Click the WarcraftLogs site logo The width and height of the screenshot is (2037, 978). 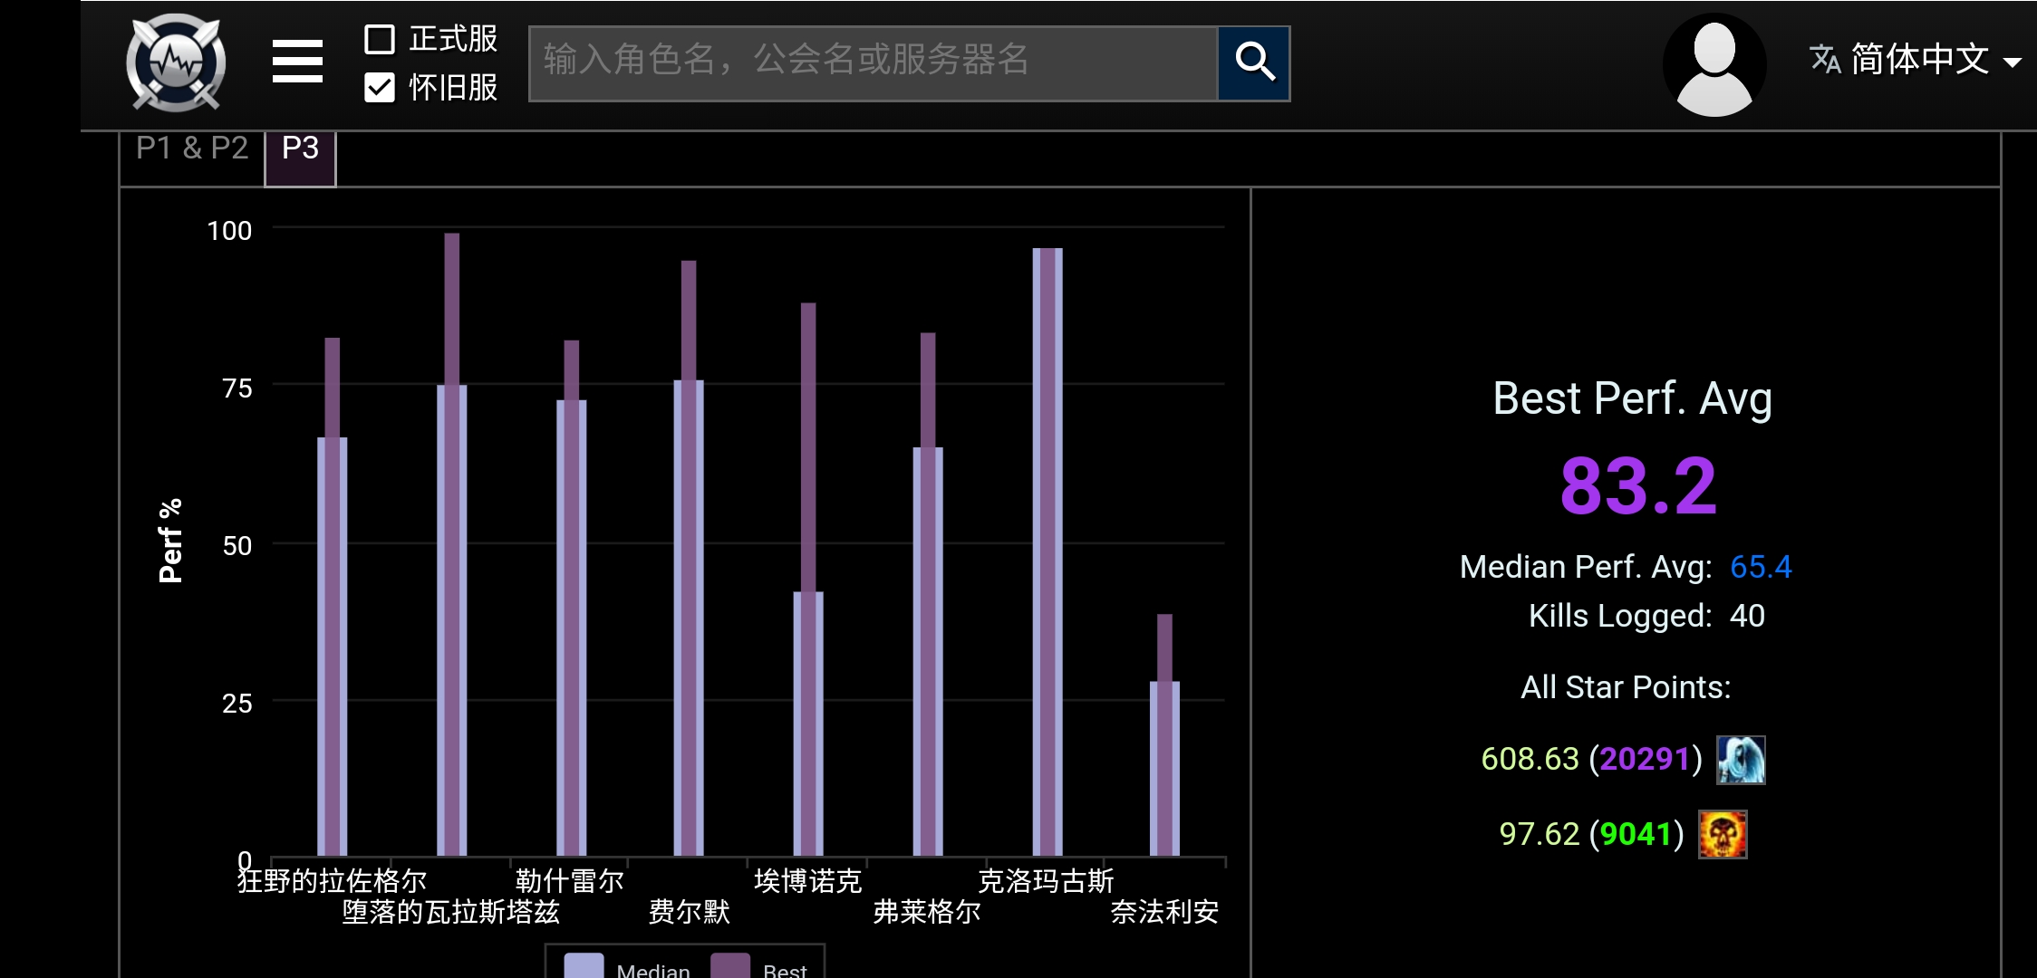click(178, 63)
